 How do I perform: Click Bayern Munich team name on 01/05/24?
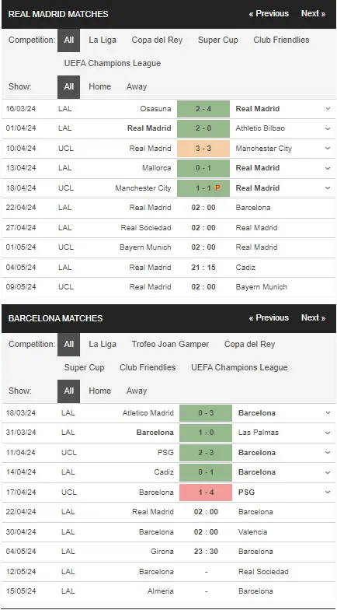tap(145, 247)
